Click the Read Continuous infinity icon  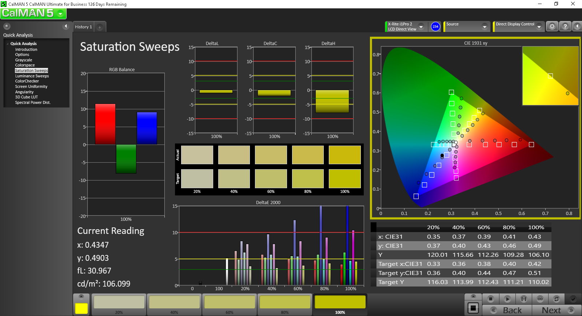click(x=540, y=299)
